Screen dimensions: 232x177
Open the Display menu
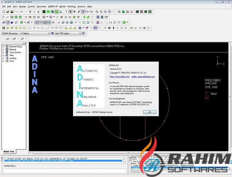click(22, 7)
